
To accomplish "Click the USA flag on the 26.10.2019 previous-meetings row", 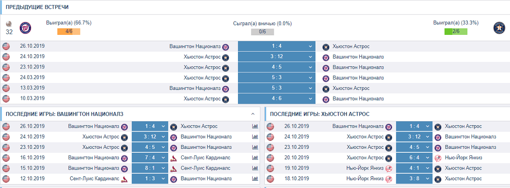I will (6, 46).
